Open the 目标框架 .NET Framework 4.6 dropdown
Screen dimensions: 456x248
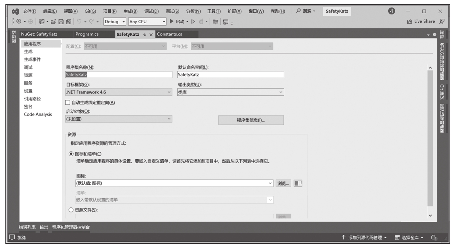[x=119, y=92]
